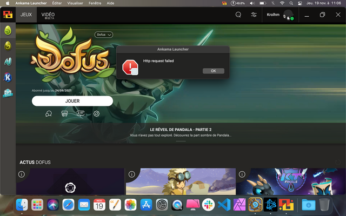The height and width of the screenshot is (216, 346).
Task: Click the info icon on the KT Finals news card
Action: 242,174
